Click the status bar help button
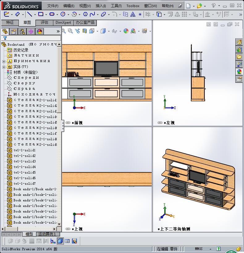Screen dimensions: 244x253 point(218,249)
